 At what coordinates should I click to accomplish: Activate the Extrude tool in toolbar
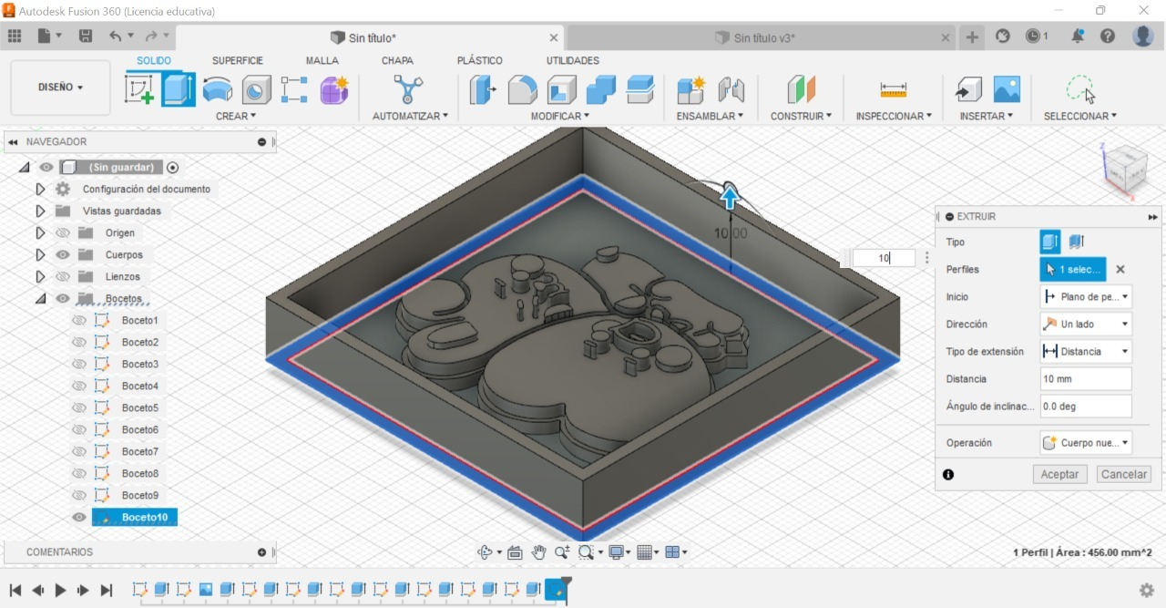click(179, 89)
